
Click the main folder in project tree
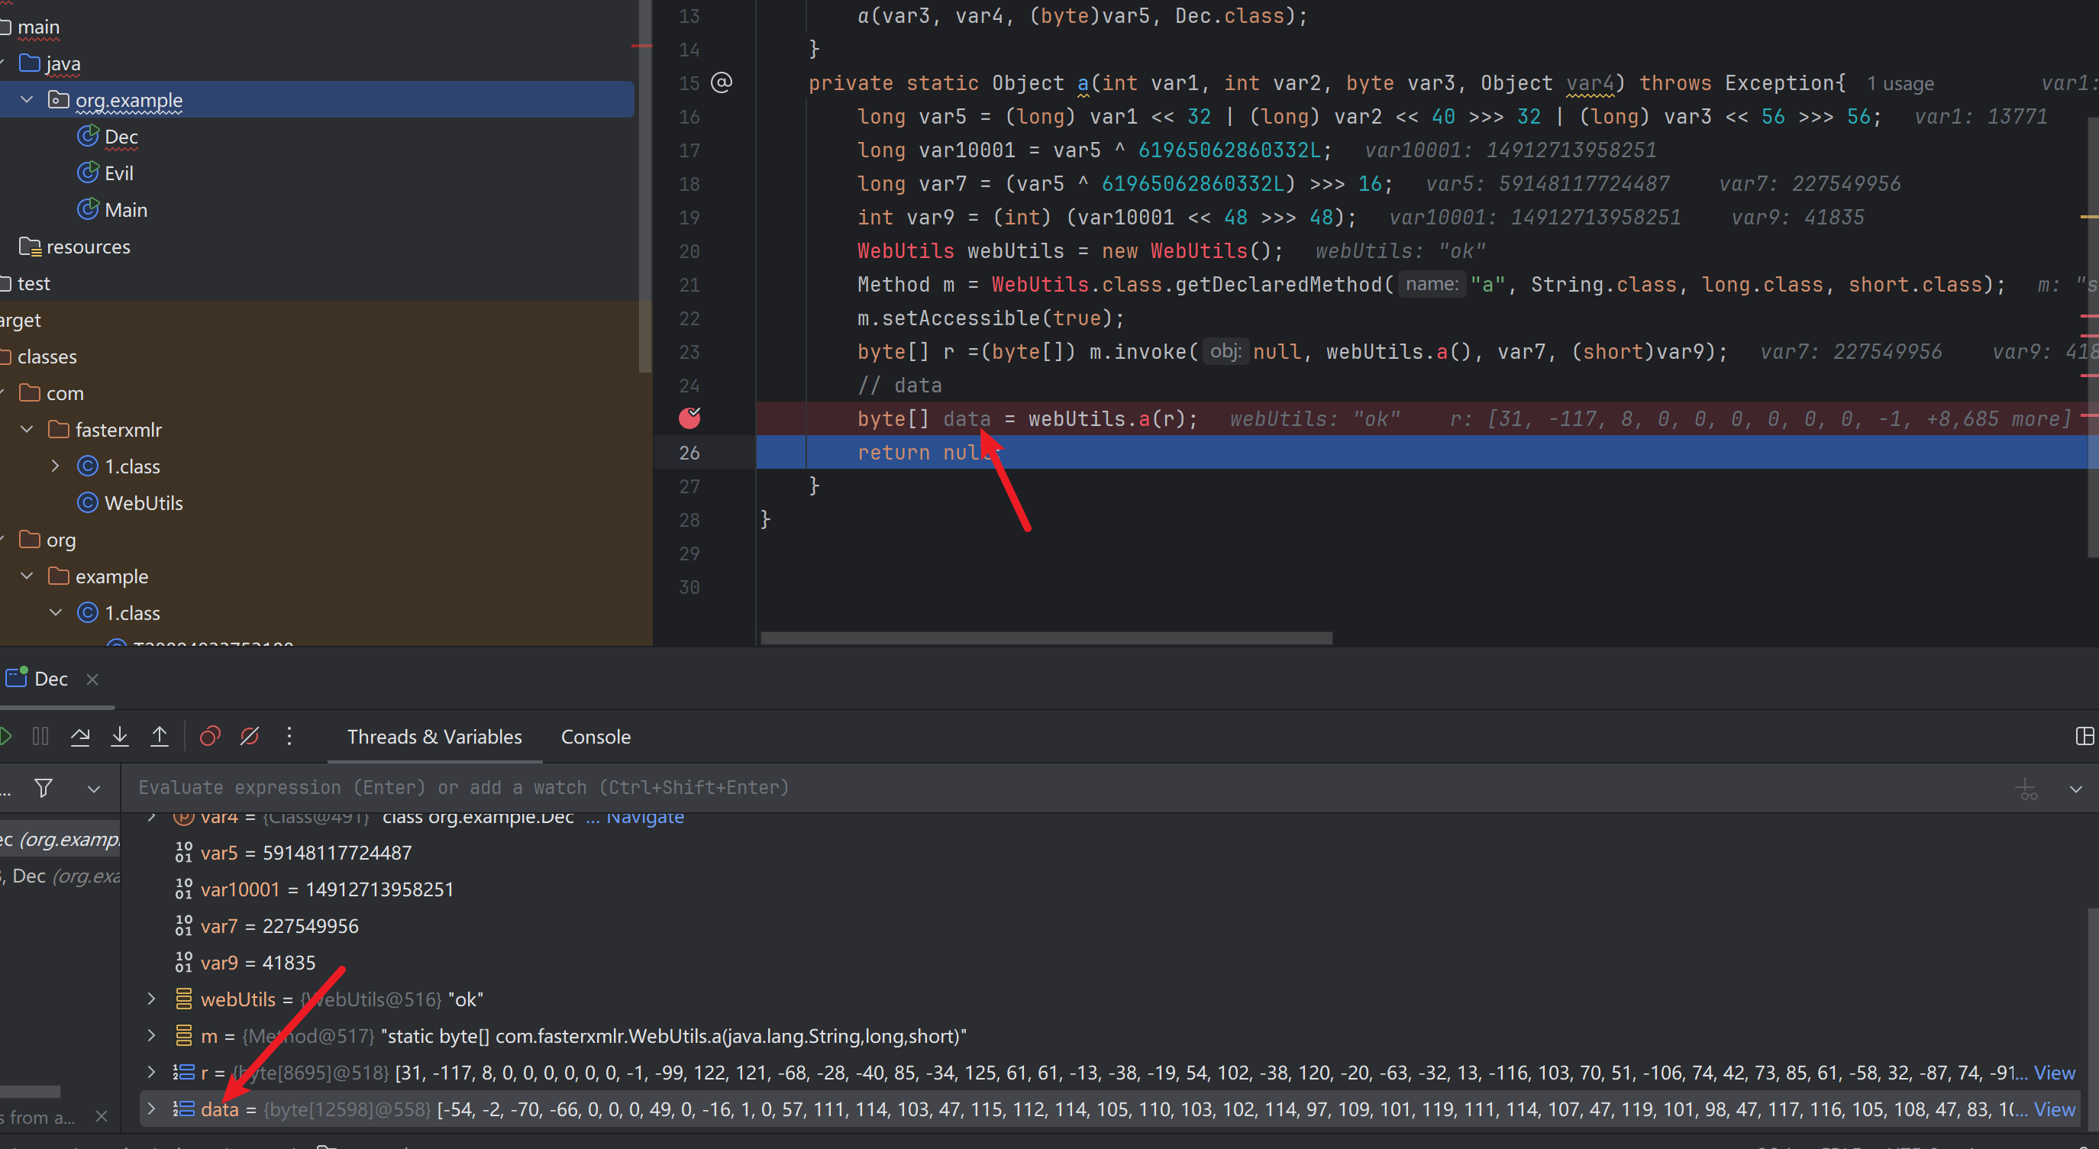38,27
